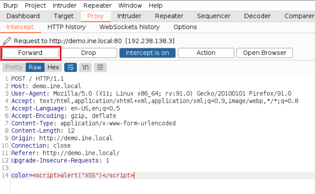Viewport: 315px width, 194px height.
Task: Select the Proxy tab
Action: point(95,16)
